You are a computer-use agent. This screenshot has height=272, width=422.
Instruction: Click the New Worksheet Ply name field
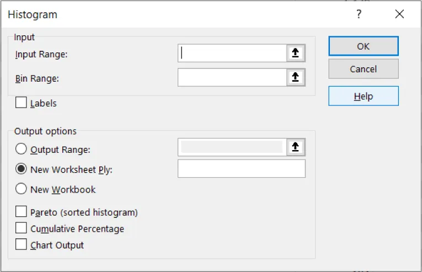click(x=241, y=169)
